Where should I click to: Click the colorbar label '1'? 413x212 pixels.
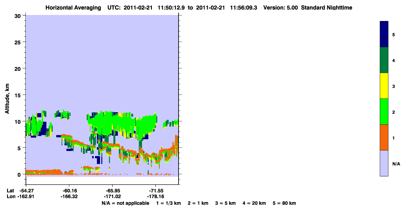[394, 138]
